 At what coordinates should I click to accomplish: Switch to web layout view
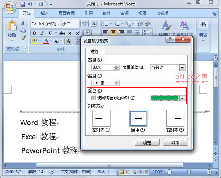[134, 172]
